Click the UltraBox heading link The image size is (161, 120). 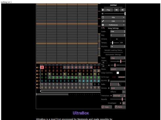click(81, 113)
